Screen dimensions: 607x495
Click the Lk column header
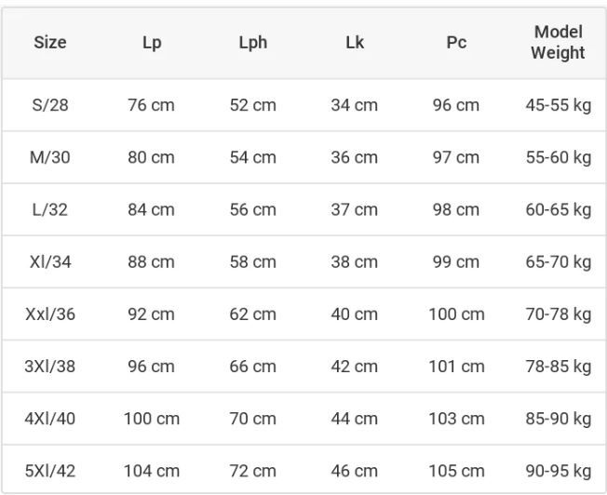355,42
